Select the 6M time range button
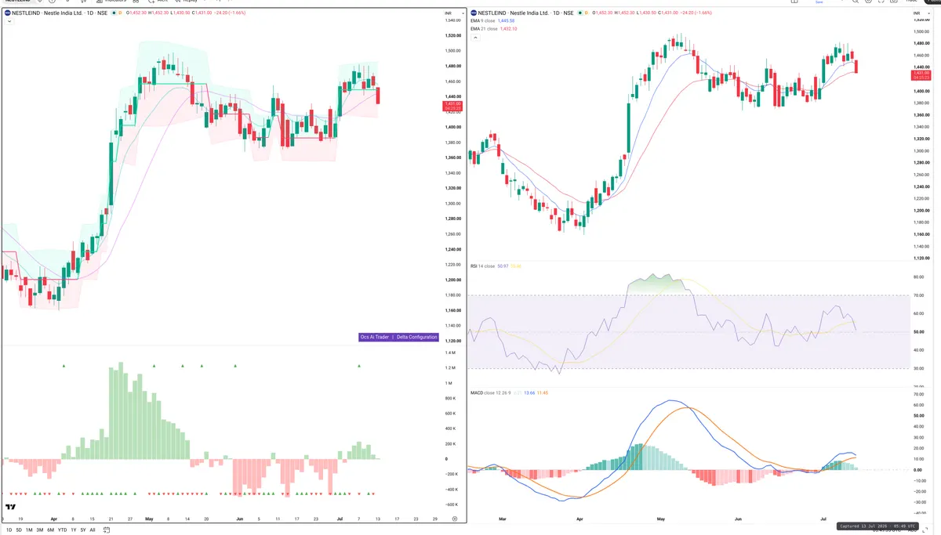Image resolution: width=941 pixels, height=535 pixels. coord(50,530)
